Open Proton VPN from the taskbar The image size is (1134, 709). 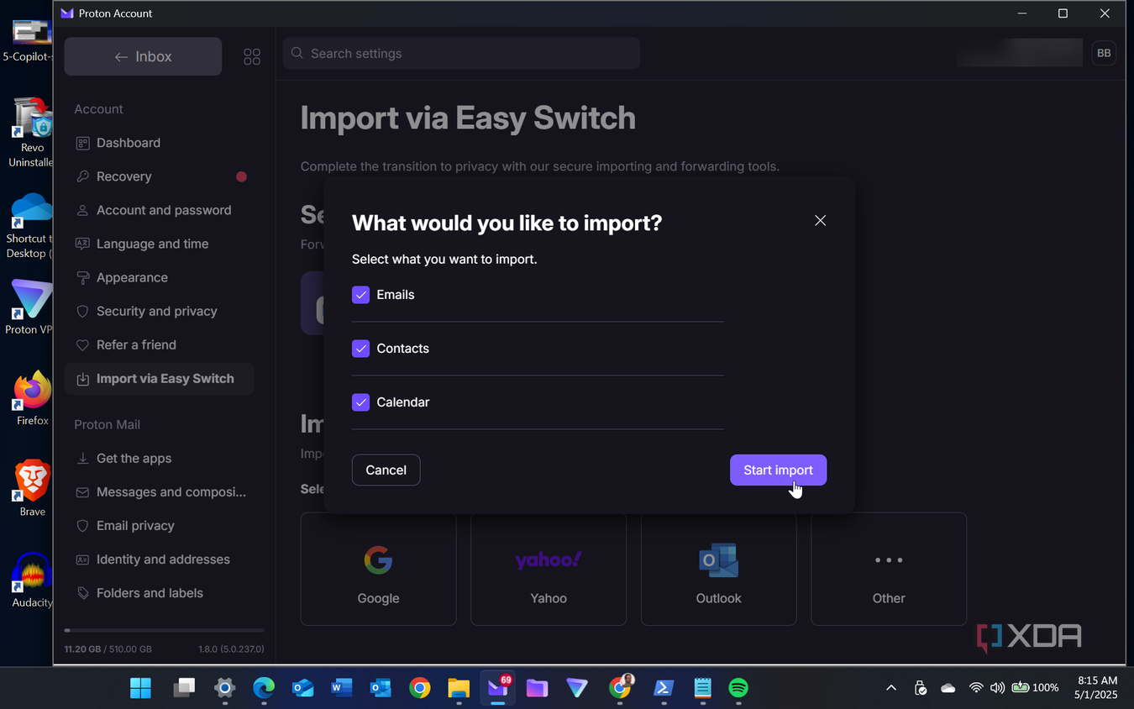coord(576,688)
